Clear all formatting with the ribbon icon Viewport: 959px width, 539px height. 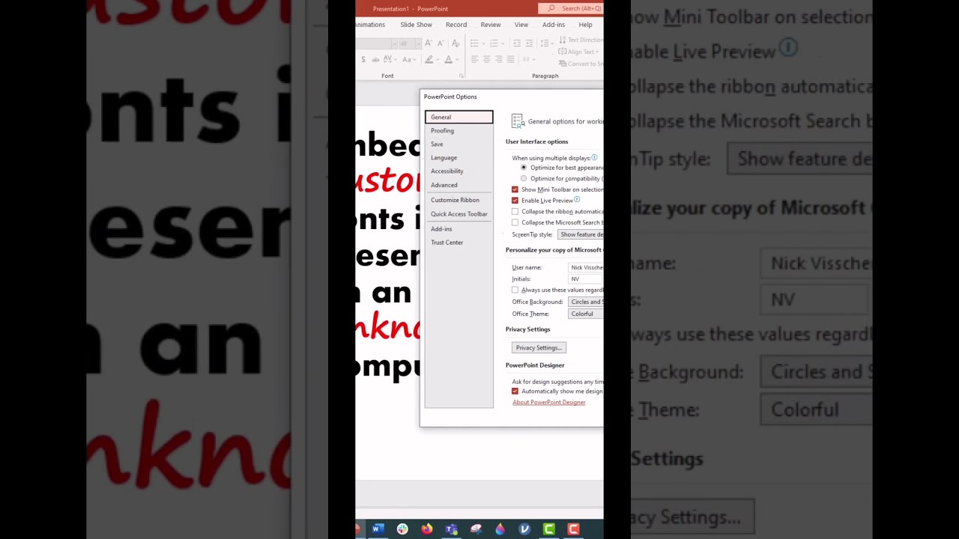tap(455, 43)
